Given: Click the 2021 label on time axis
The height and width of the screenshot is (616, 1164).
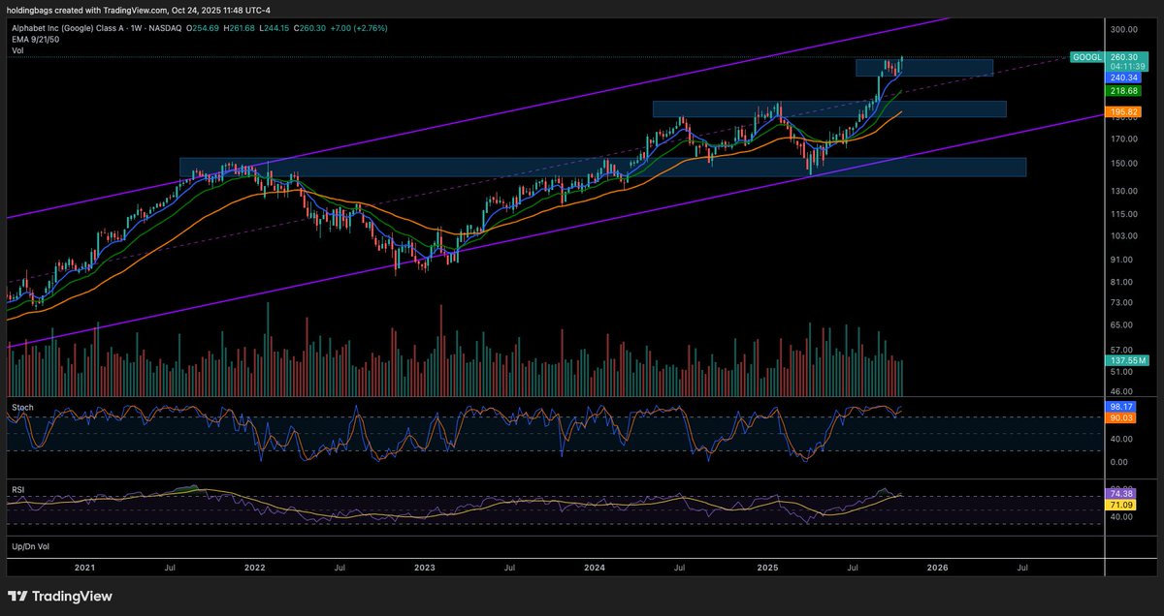Looking at the screenshot, I should coord(84,568).
